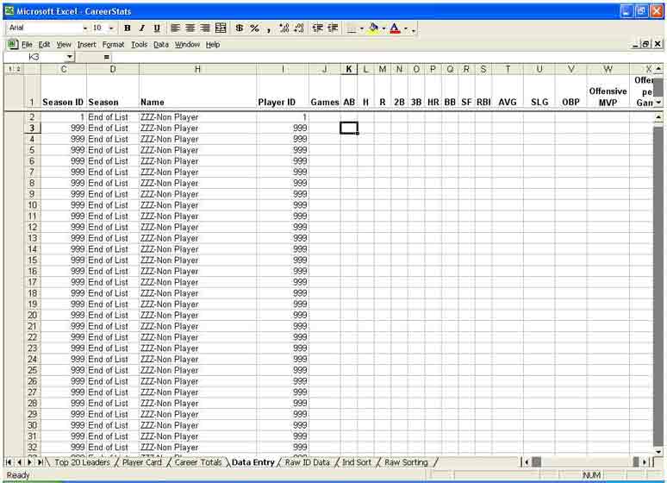Screen dimensions: 667x483
Task: Center align the cell text
Action: point(190,28)
